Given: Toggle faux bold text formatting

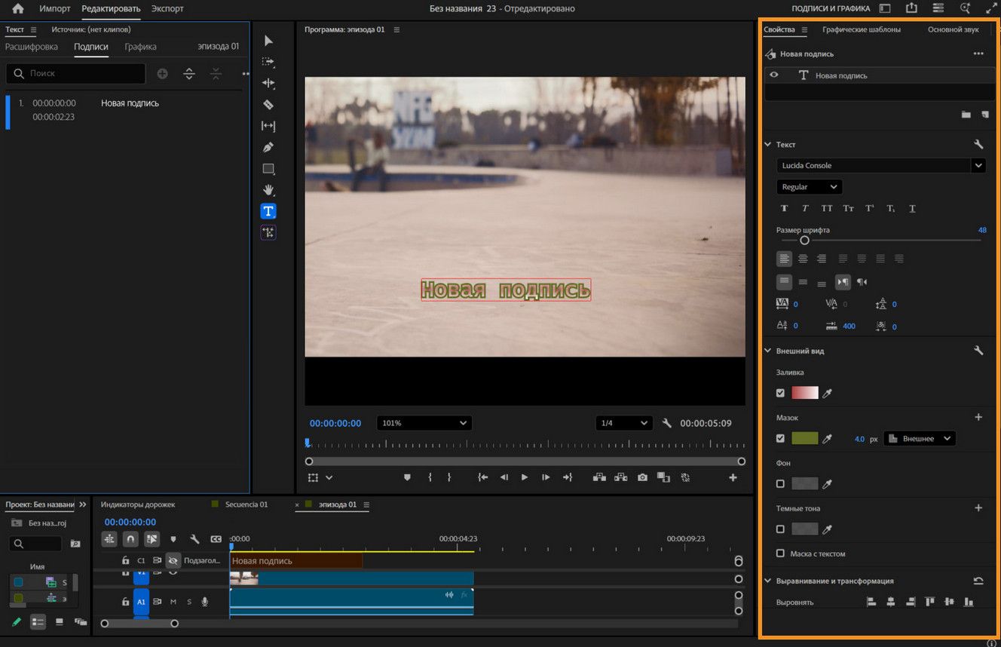Looking at the screenshot, I should (x=784, y=208).
